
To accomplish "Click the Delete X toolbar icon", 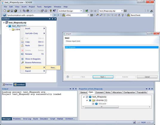I will pos(31,11).
